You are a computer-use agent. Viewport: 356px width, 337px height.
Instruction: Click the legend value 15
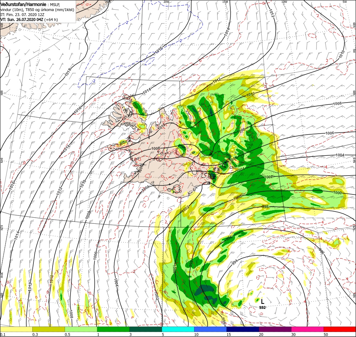click(x=229, y=335)
